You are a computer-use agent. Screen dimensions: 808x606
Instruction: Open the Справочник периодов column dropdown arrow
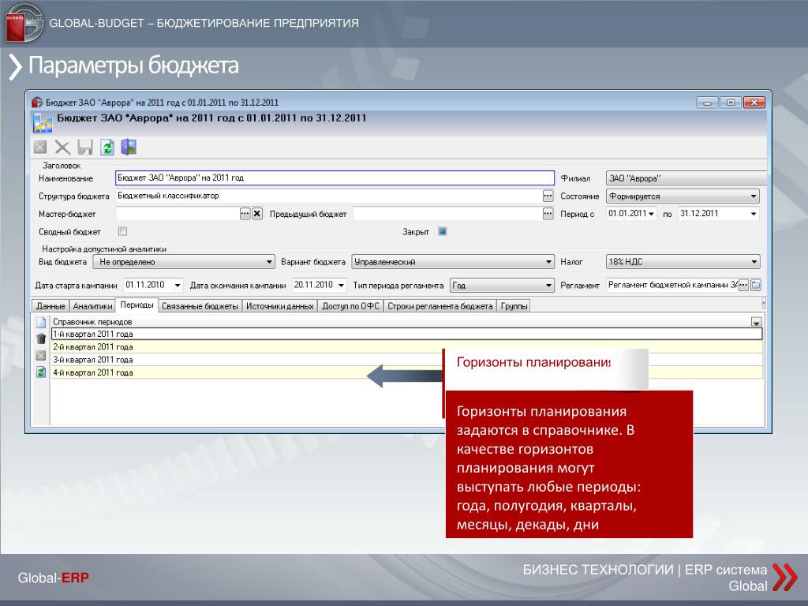[x=756, y=322]
